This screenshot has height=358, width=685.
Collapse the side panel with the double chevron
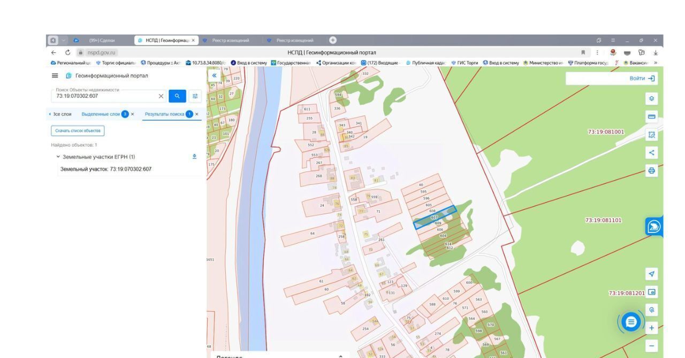pos(215,76)
